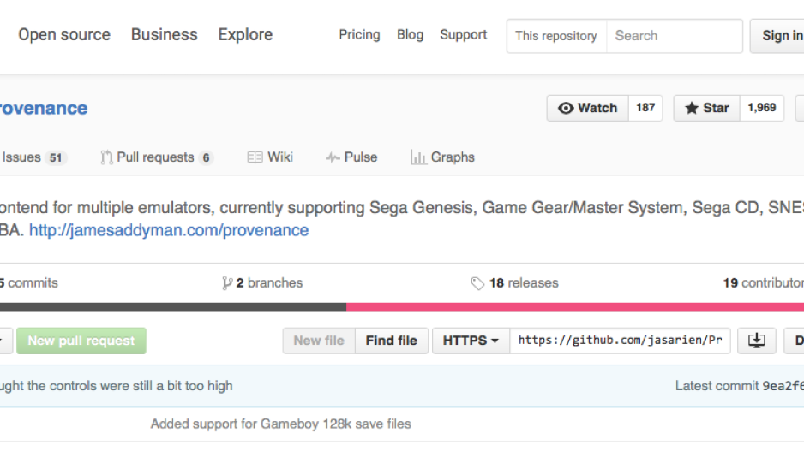
Task: Click the Watch button
Action: (588, 108)
